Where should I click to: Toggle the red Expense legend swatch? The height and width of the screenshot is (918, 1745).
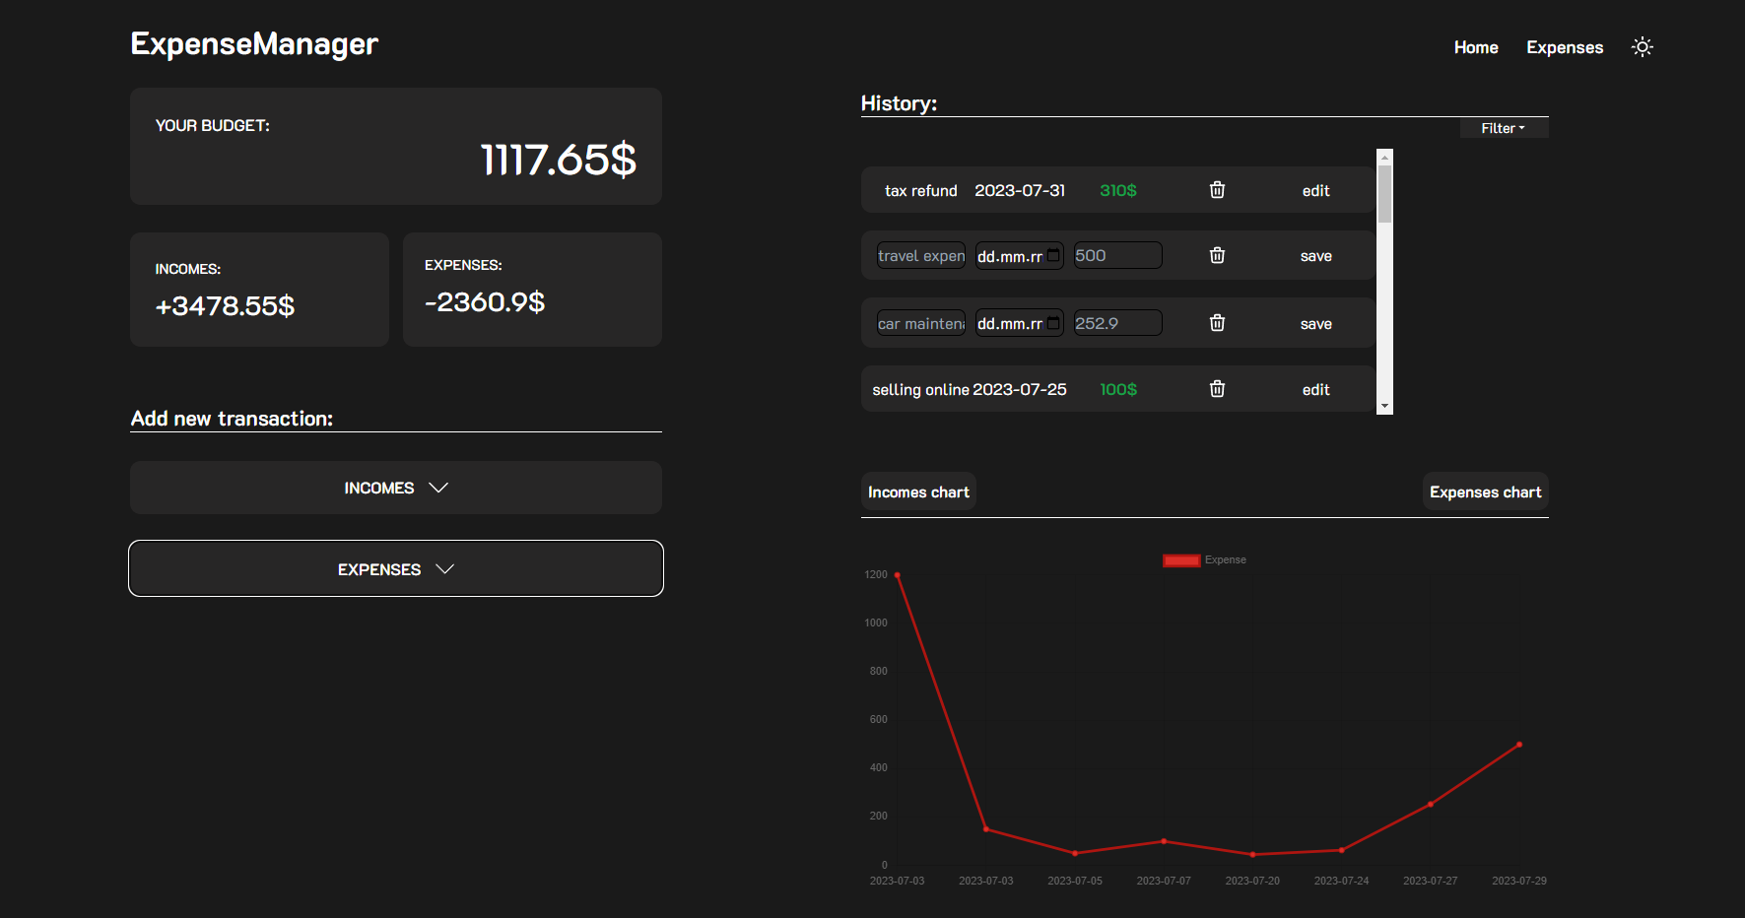[x=1181, y=560]
